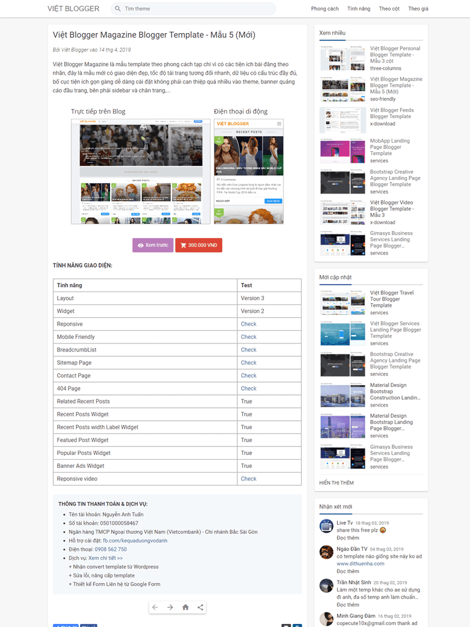This screenshot has width=470, height=627.
Task: Click thumbnail of Material Design Bootstrap Landing Page
Action: click(x=343, y=426)
